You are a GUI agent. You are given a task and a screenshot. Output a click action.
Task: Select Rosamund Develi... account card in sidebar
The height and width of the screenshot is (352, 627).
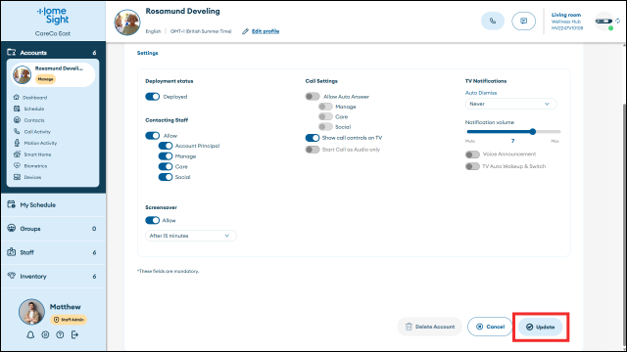coord(53,74)
